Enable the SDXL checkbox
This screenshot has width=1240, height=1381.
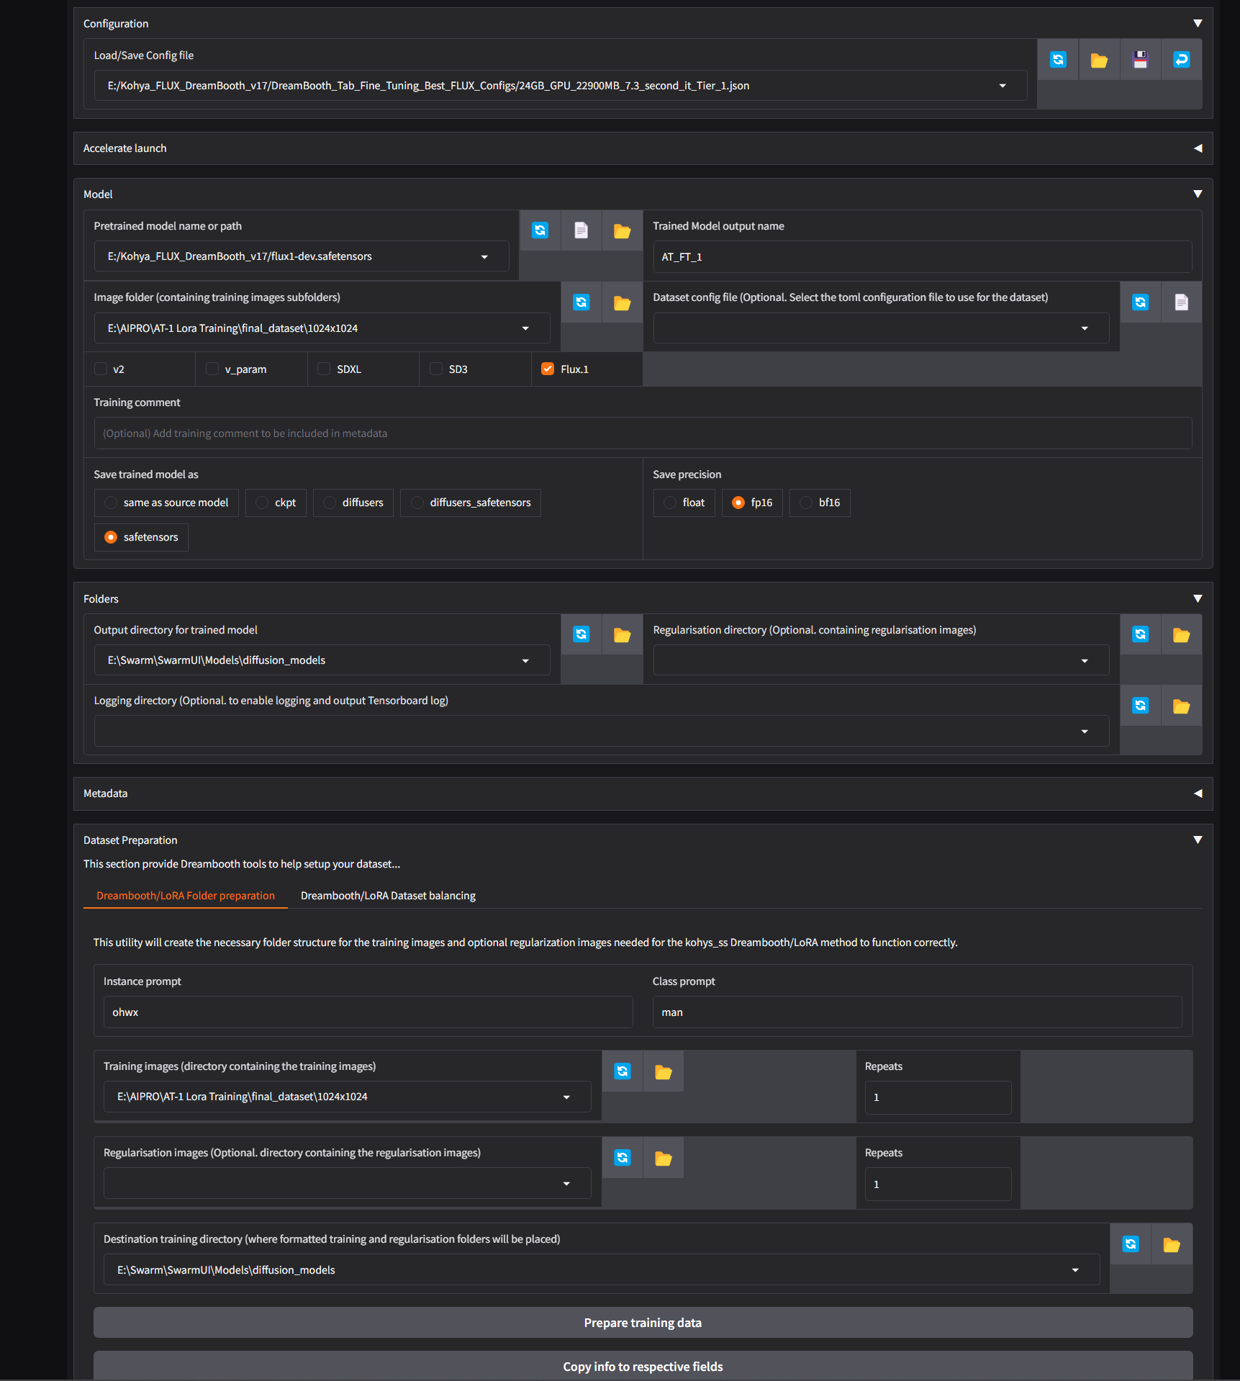323,369
